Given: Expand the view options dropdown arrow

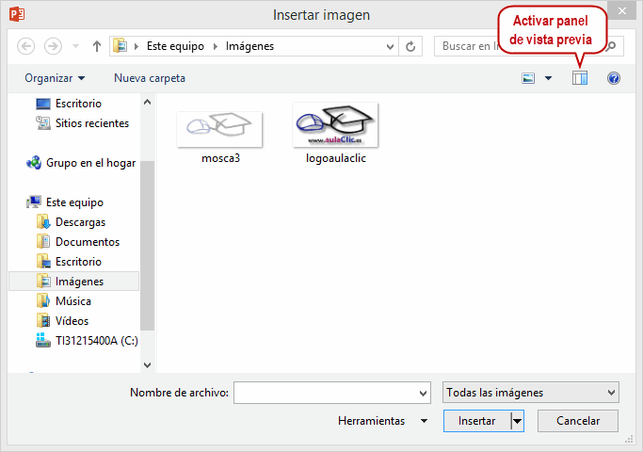Looking at the screenshot, I should point(548,78).
